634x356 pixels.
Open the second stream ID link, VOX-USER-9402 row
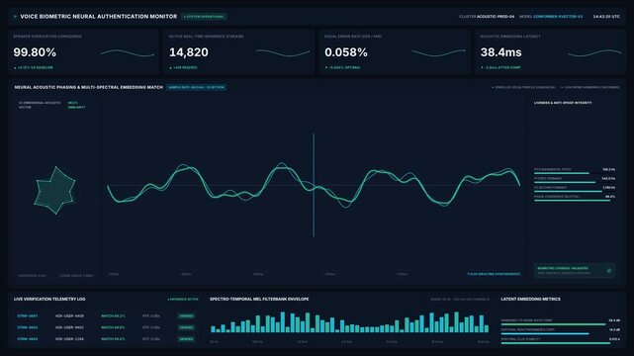tap(28, 327)
